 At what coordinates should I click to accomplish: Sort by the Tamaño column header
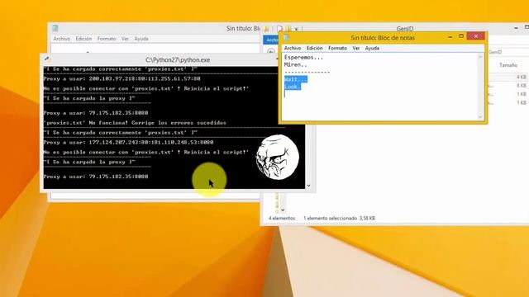[x=508, y=65]
